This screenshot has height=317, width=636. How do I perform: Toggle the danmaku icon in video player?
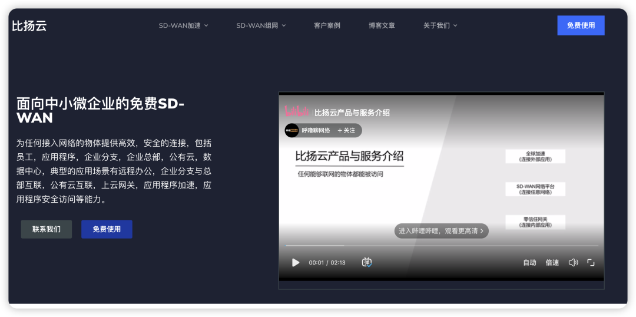[x=367, y=262]
